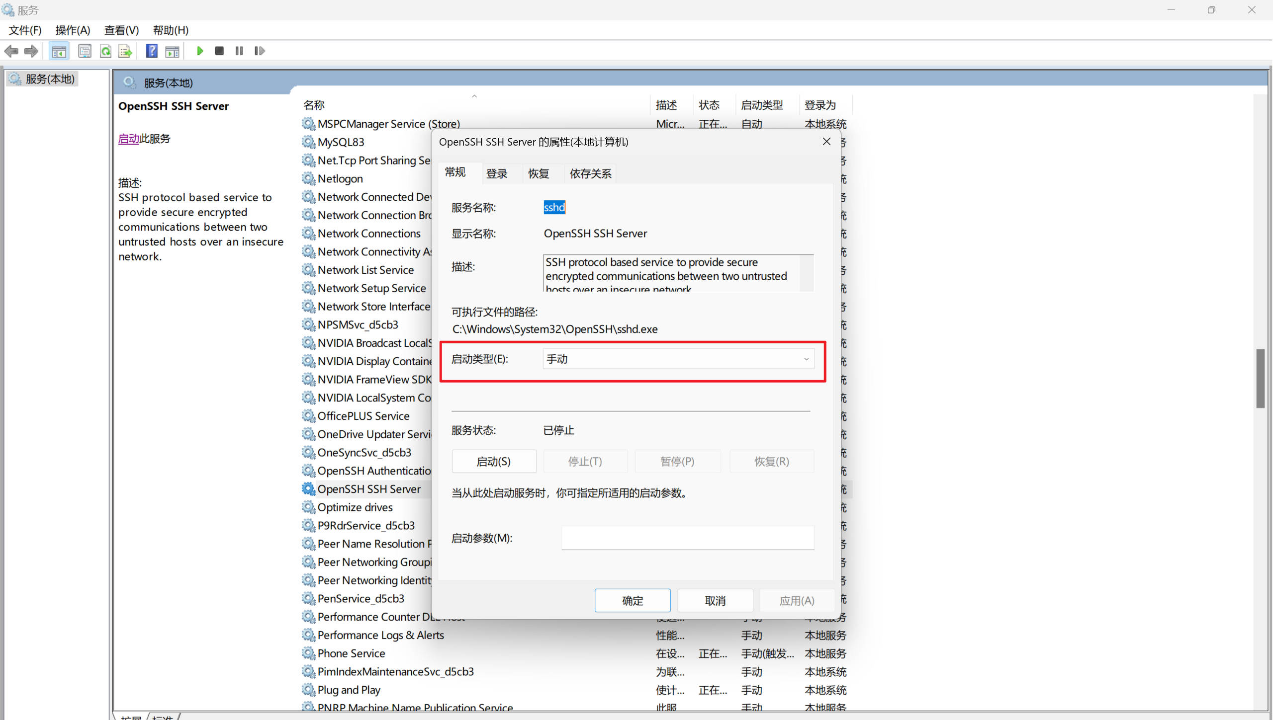
Task: Click the Refresh toolbar icon
Action: click(x=105, y=51)
